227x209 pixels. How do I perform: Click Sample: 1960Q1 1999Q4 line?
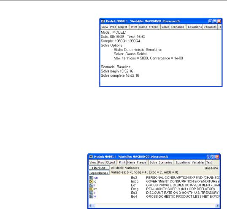click(120, 41)
